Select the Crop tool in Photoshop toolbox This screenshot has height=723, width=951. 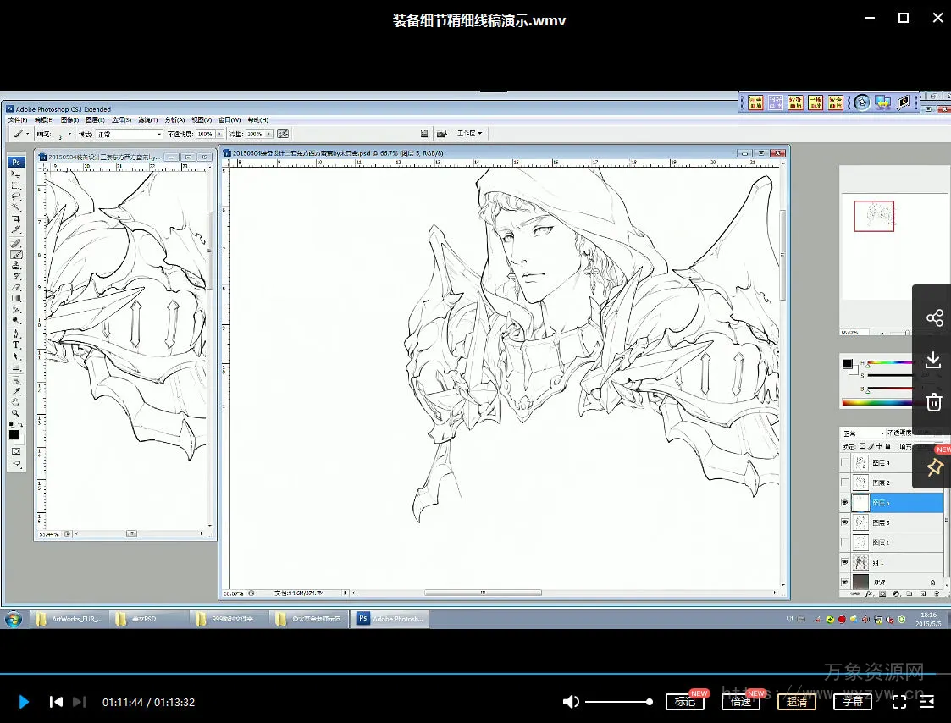pyautogui.click(x=16, y=218)
